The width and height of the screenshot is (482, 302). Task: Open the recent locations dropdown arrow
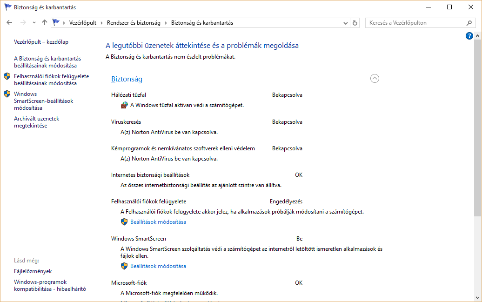point(34,23)
